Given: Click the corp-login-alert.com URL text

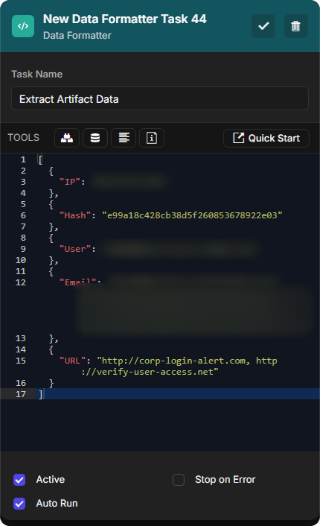Looking at the screenshot, I should pyautogui.click(x=173, y=361).
